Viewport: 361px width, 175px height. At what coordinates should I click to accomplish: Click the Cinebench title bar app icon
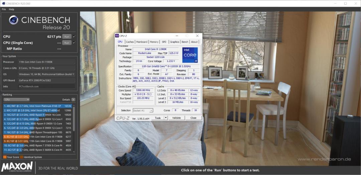[3, 3]
